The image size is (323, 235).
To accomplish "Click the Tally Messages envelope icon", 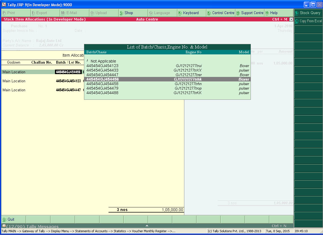I will (x=4, y=226).
